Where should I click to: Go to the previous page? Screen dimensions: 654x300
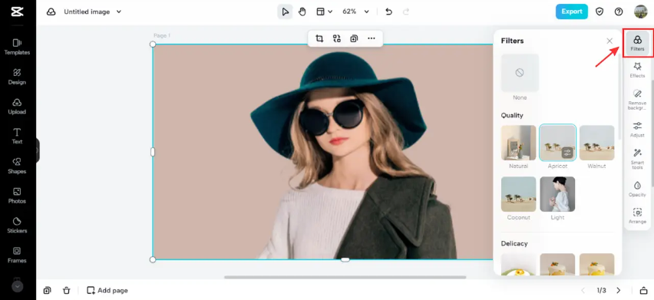583,291
